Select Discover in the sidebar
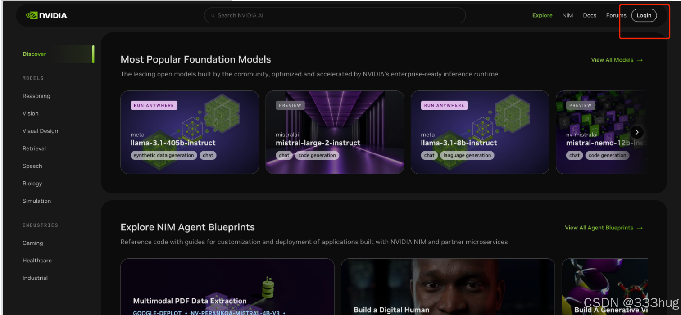The width and height of the screenshot is (681, 315). coord(35,54)
